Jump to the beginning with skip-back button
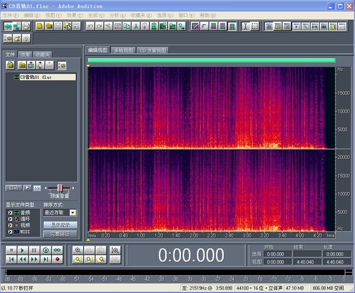This screenshot has width=355, height=293. tap(11, 259)
